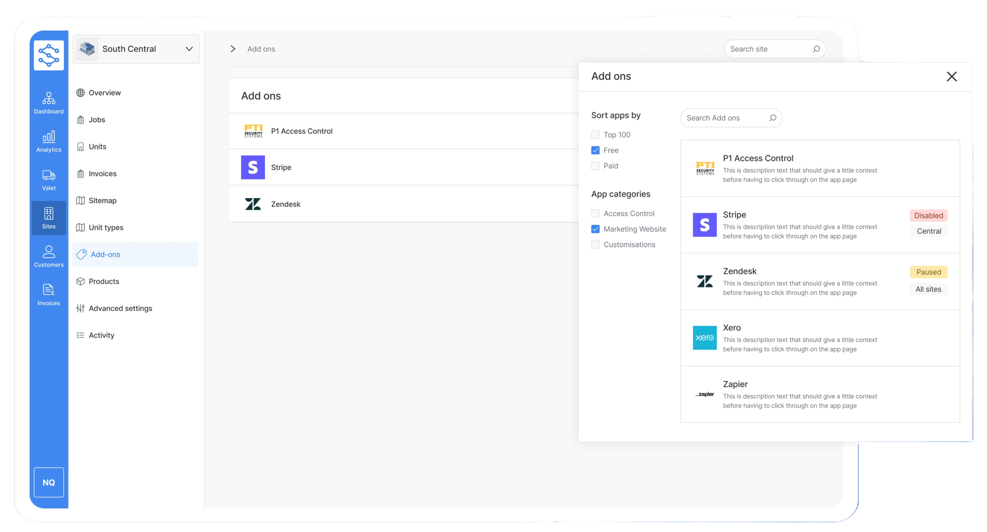Click the door icon beside Units

click(x=80, y=146)
